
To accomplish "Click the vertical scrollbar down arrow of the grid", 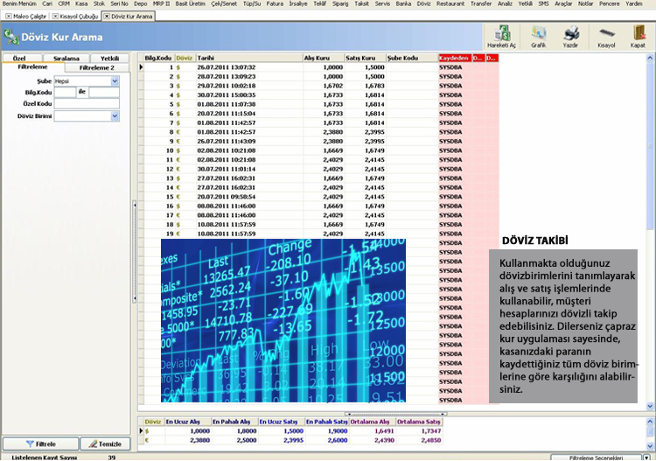I will coord(650,407).
